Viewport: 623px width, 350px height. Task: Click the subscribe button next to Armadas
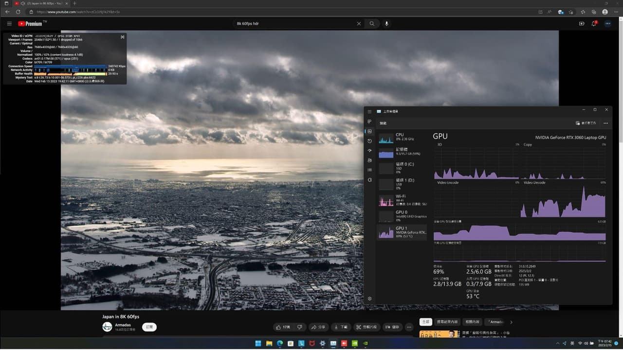click(149, 327)
